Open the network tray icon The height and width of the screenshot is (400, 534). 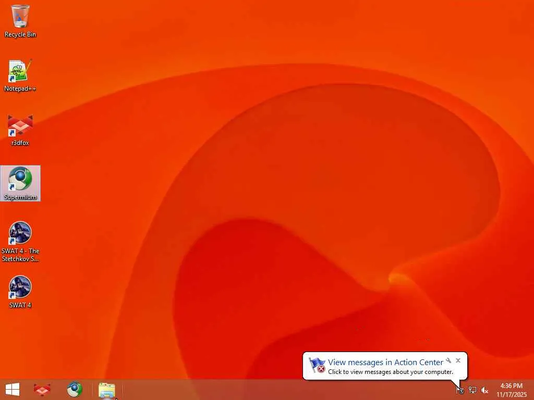pyautogui.click(x=472, y=390)
